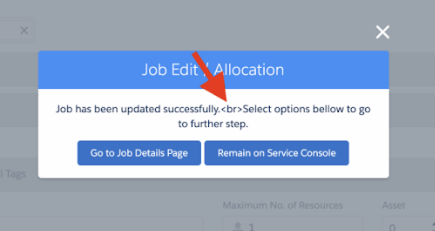Screen dimensions: 435x231
Task: Click the Job Edit / Allocation title text
Action: pyautogui.click(x=213, y=70)
